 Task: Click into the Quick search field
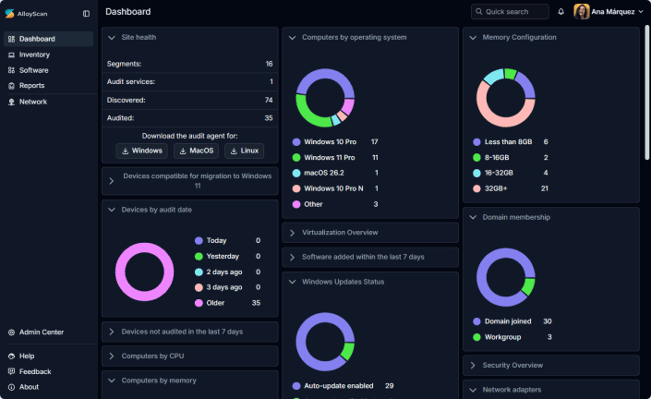510,12
